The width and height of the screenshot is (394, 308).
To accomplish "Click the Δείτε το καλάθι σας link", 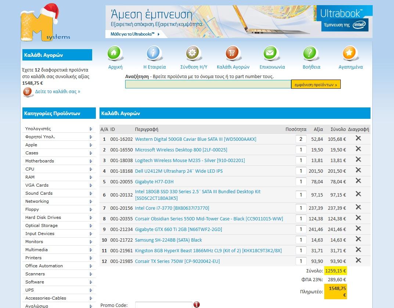I will tap(57, 92).
